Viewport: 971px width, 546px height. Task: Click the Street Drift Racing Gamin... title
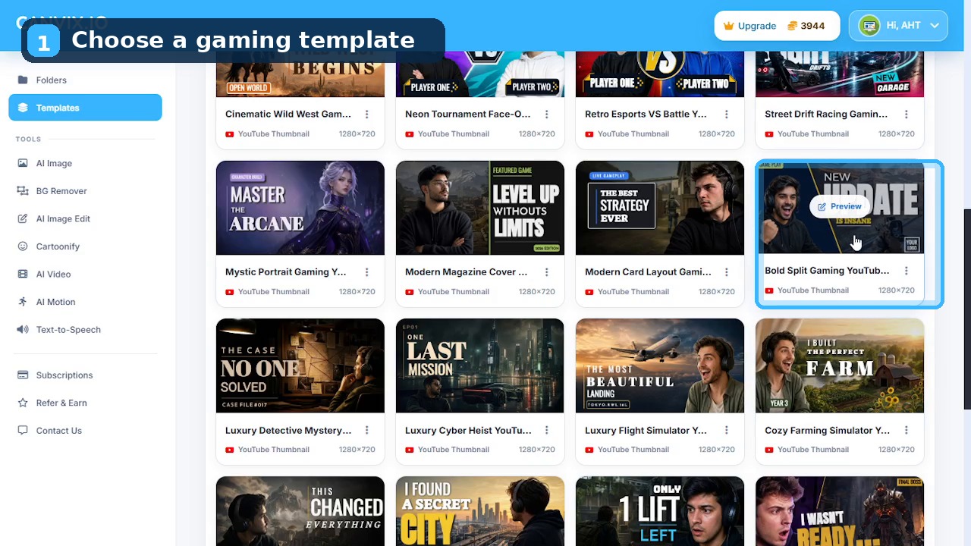(x=826, y=115)
